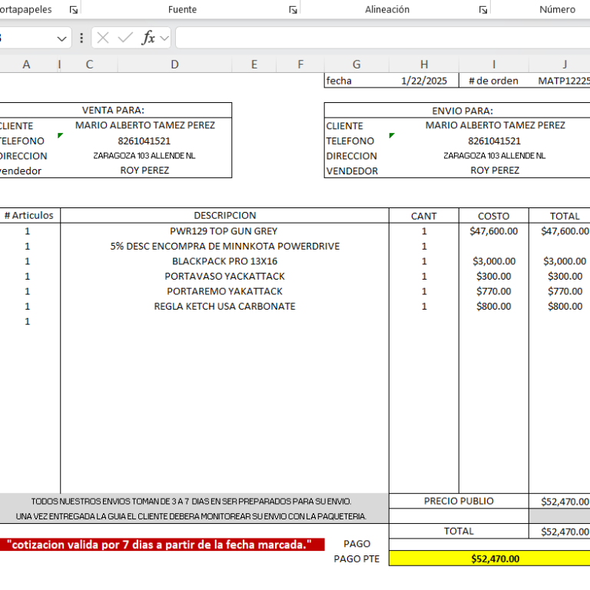
Task: Select the yellow PAGO PTE amount cell
Action: [x=489, y=559]
